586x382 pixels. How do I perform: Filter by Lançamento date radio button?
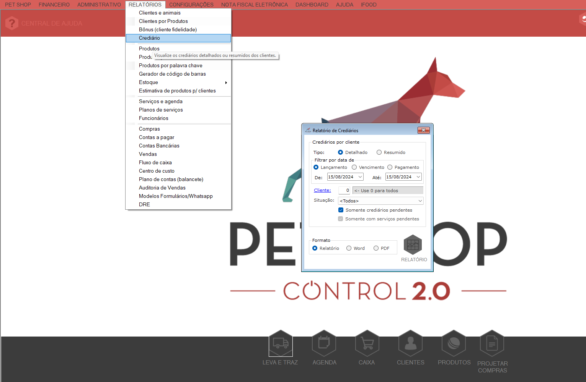pyautogui.click(x=316, y=167)
